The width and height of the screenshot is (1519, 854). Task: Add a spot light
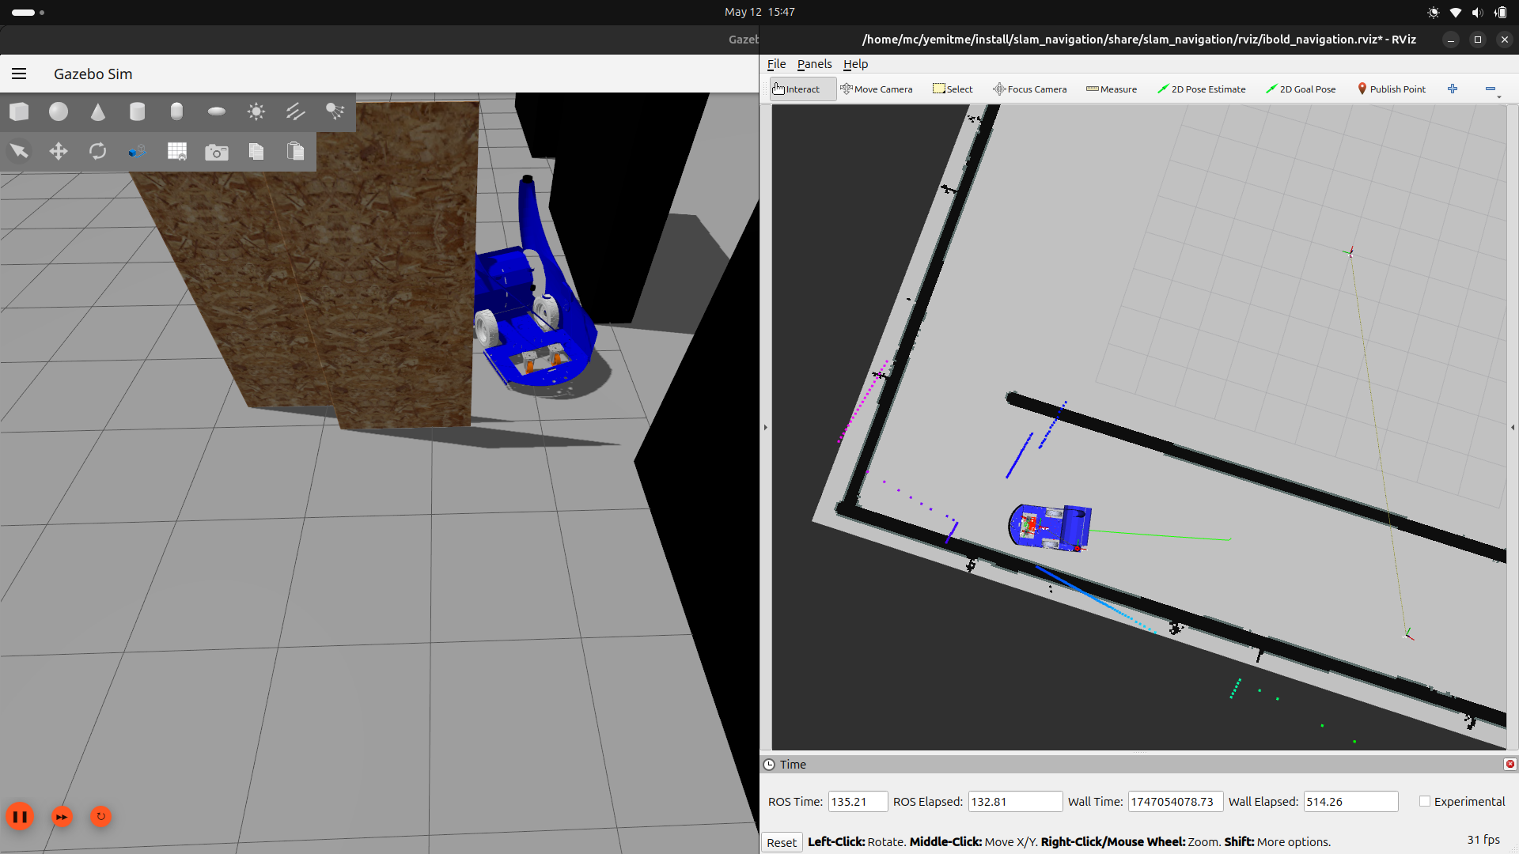coord(335,111)
